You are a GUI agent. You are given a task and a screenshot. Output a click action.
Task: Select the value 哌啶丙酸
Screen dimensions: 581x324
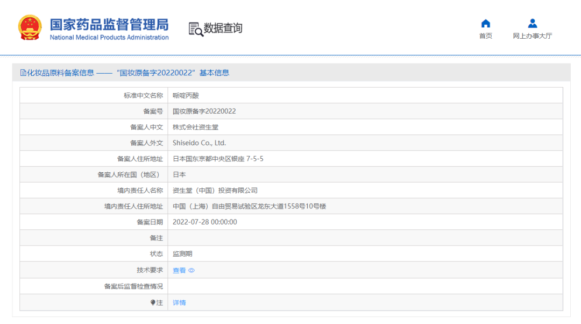(186, 96)
